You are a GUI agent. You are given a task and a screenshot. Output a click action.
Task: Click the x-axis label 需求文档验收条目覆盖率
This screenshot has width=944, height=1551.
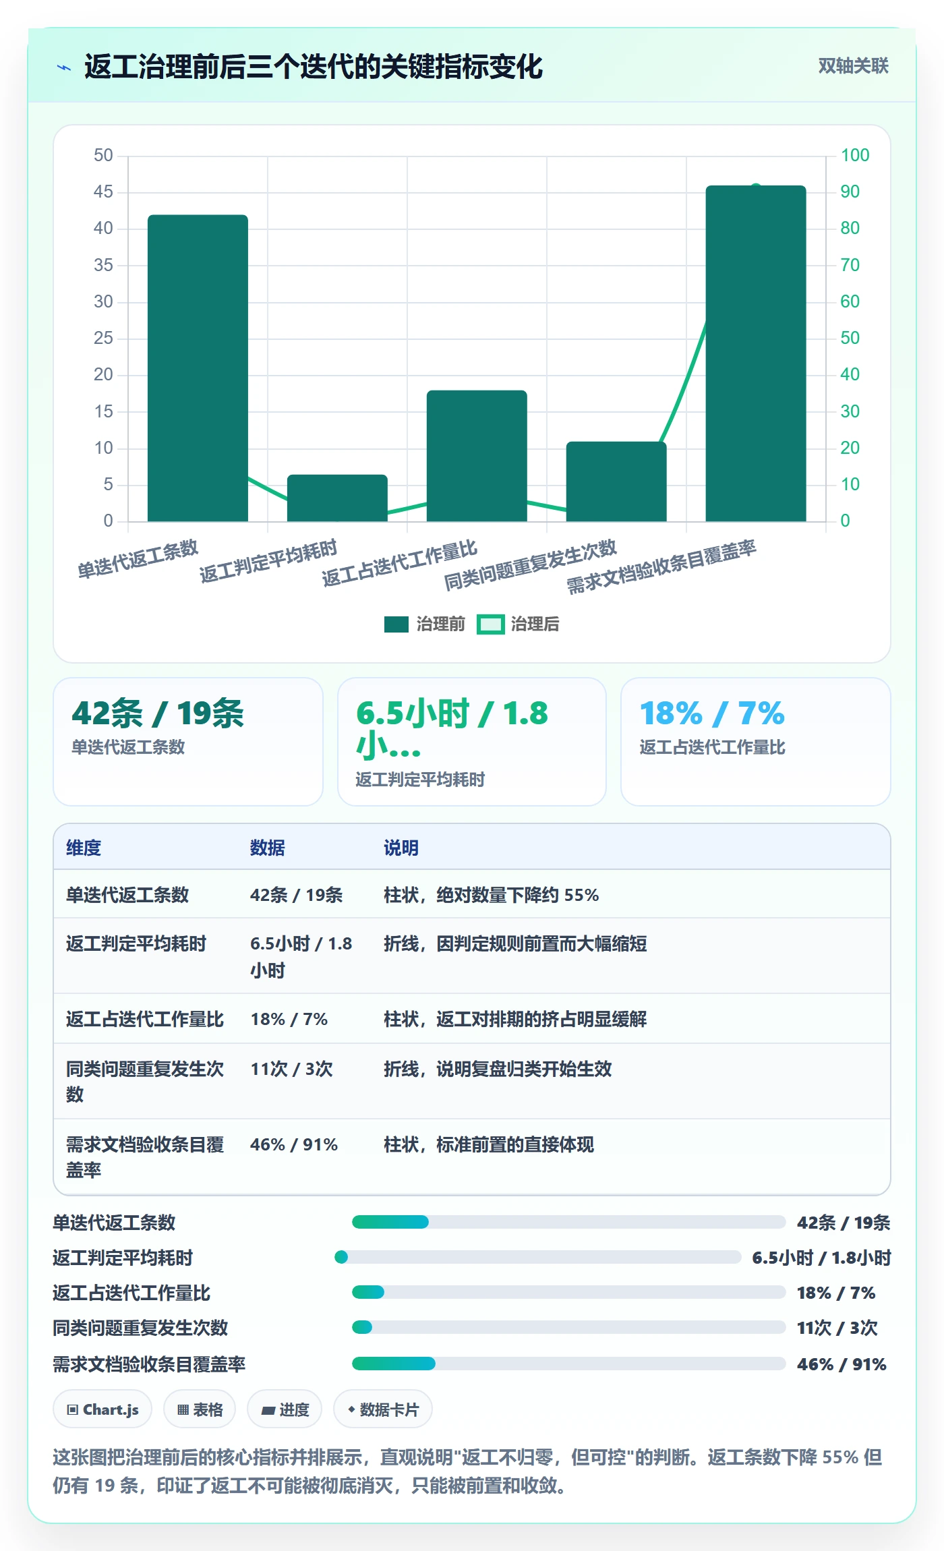[661, 567]
